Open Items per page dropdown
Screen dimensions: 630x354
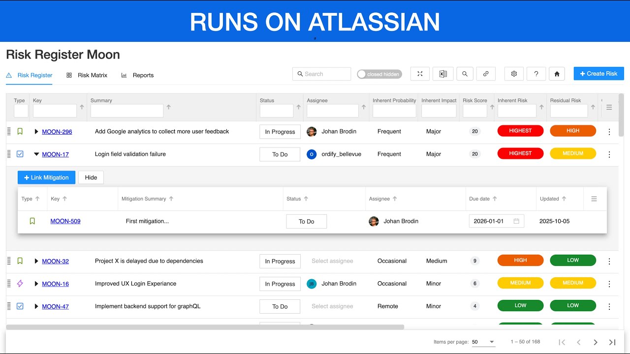click(483, 342)
